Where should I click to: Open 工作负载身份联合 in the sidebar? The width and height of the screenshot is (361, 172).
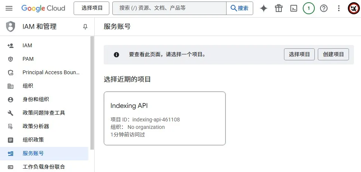[44, 167]
